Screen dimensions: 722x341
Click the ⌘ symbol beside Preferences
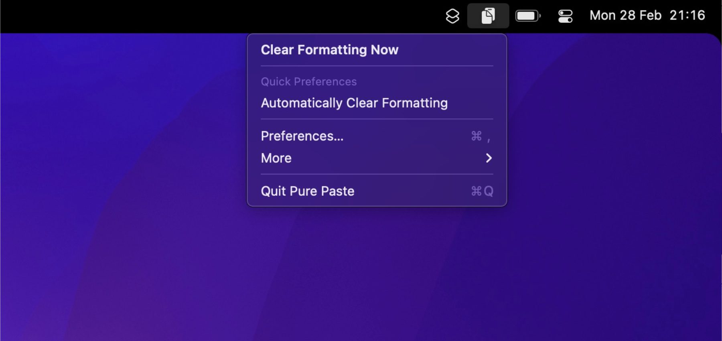click(x=477, y=136)
